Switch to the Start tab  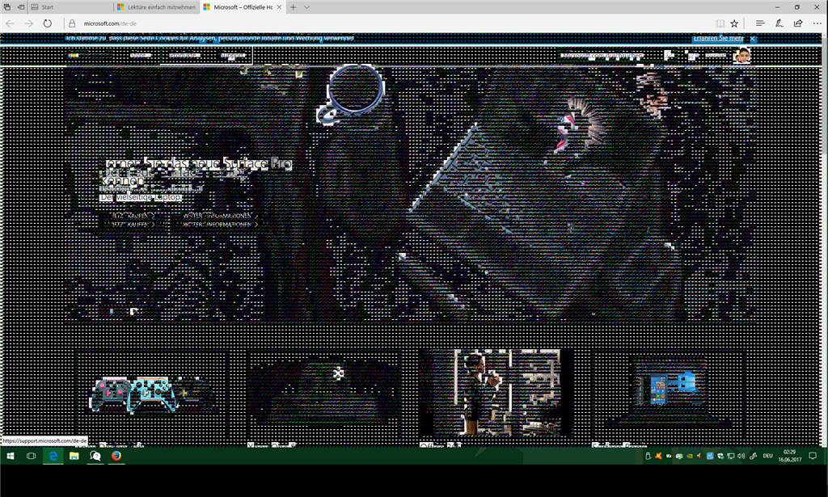pos(70,6)
